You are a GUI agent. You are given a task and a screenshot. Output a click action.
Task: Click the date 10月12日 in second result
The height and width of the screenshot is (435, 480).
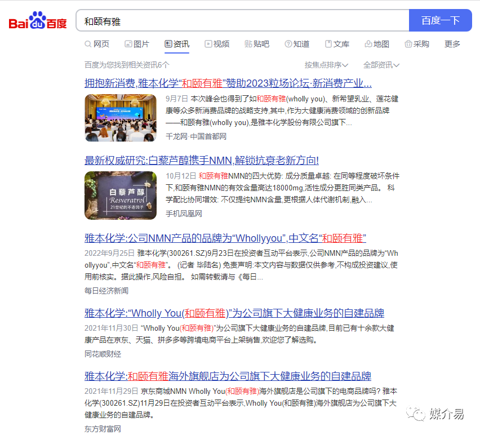(181, 176)
